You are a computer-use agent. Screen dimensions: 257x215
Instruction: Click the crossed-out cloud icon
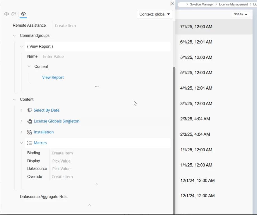click(14, 14)
